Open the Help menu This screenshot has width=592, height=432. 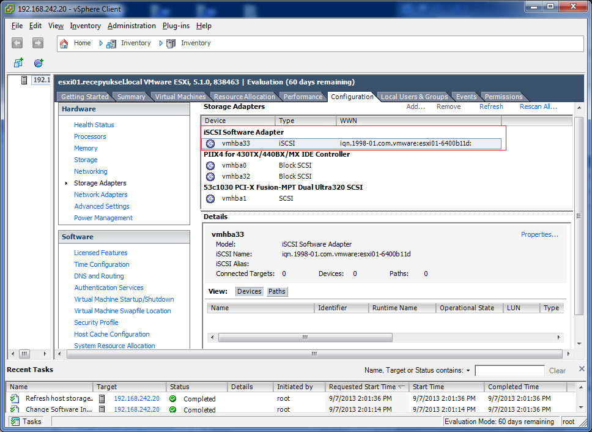(204, 26)
